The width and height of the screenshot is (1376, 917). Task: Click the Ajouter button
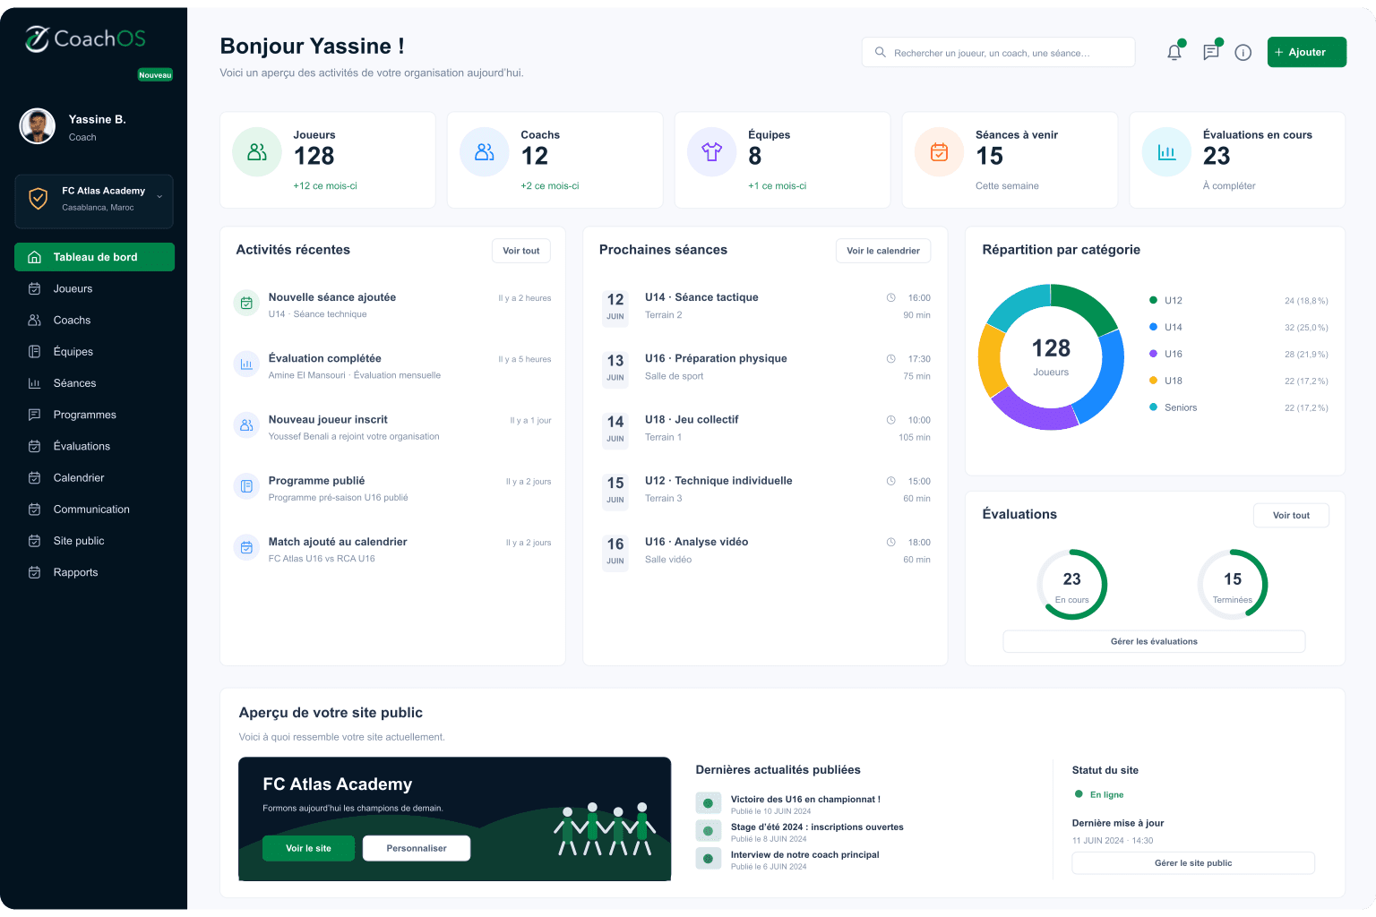[x=1307, y=52]
